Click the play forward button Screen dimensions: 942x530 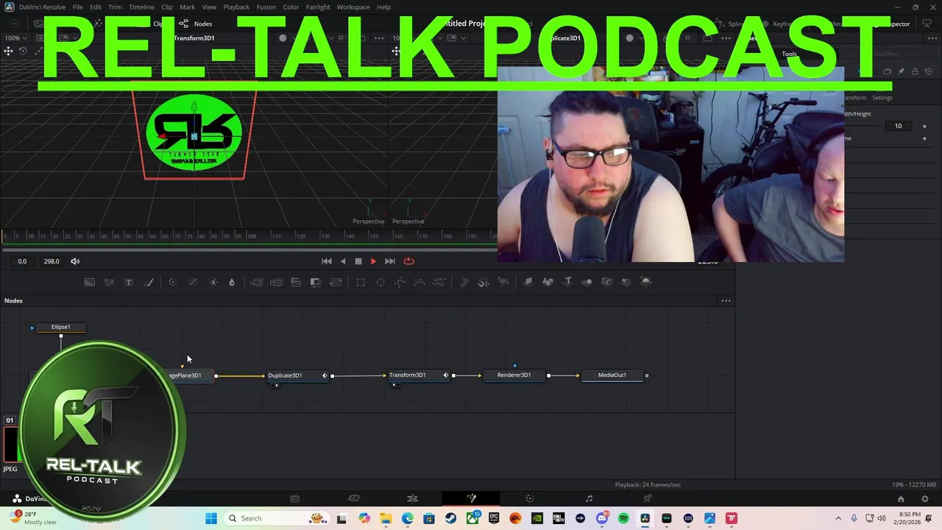(x=373, y=261)
